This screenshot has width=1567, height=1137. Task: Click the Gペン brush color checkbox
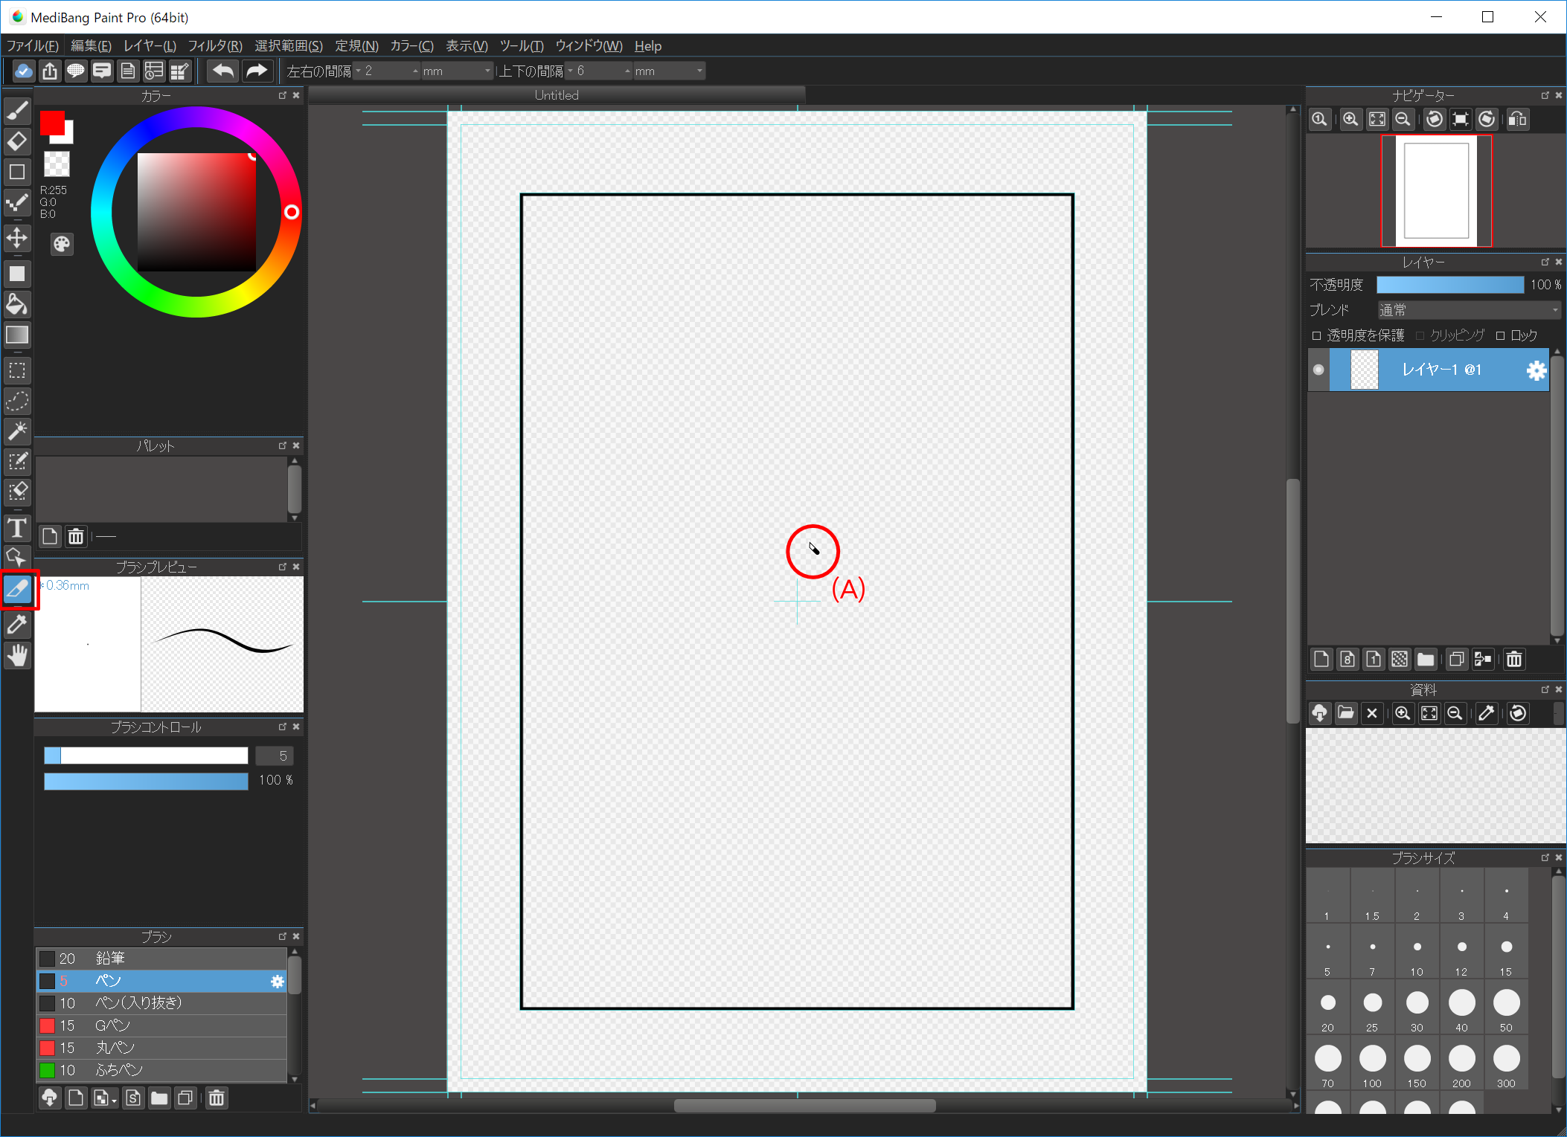pos(47,1025)
